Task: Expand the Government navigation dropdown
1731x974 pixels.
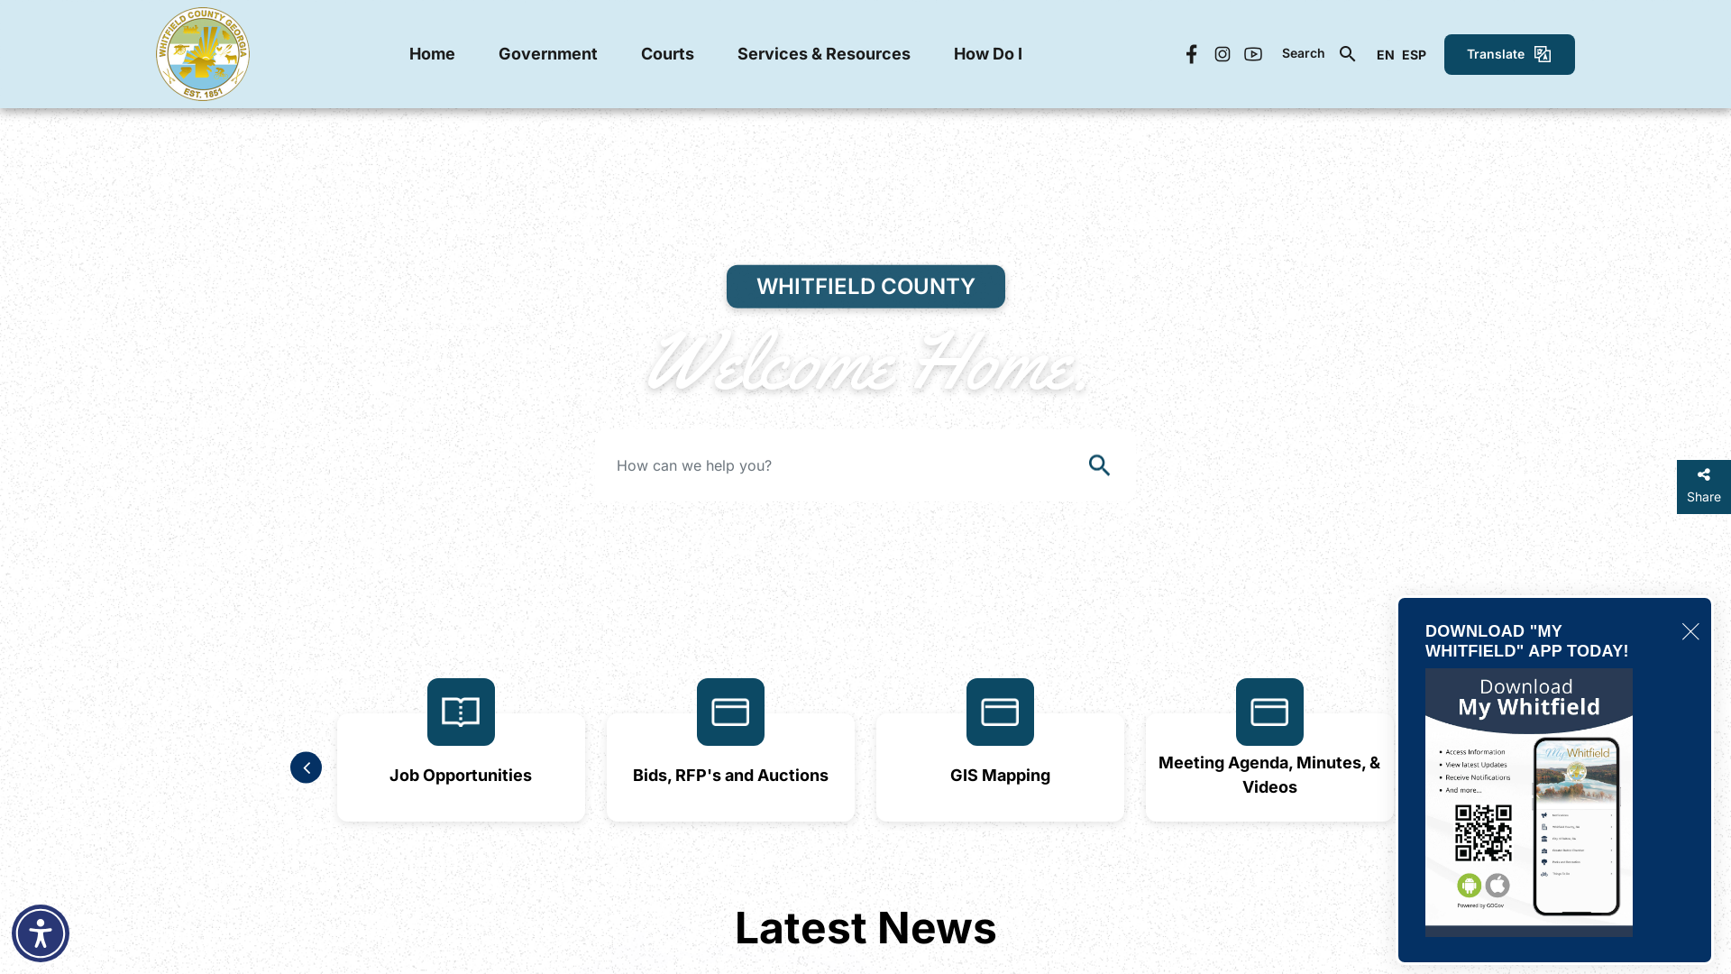Action: tap(548, 53)
